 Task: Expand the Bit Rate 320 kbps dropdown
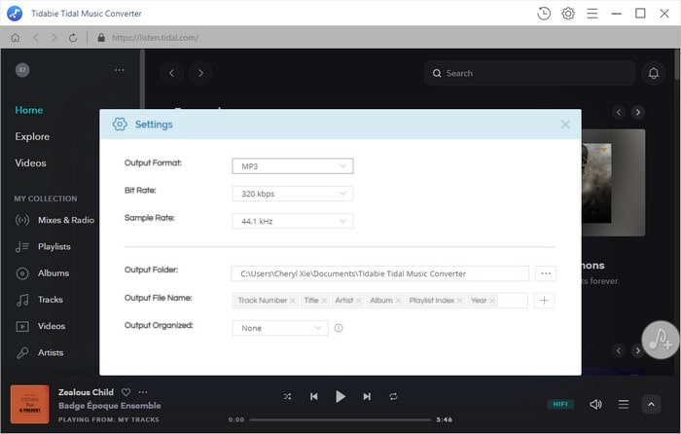(x=293, y=194)
